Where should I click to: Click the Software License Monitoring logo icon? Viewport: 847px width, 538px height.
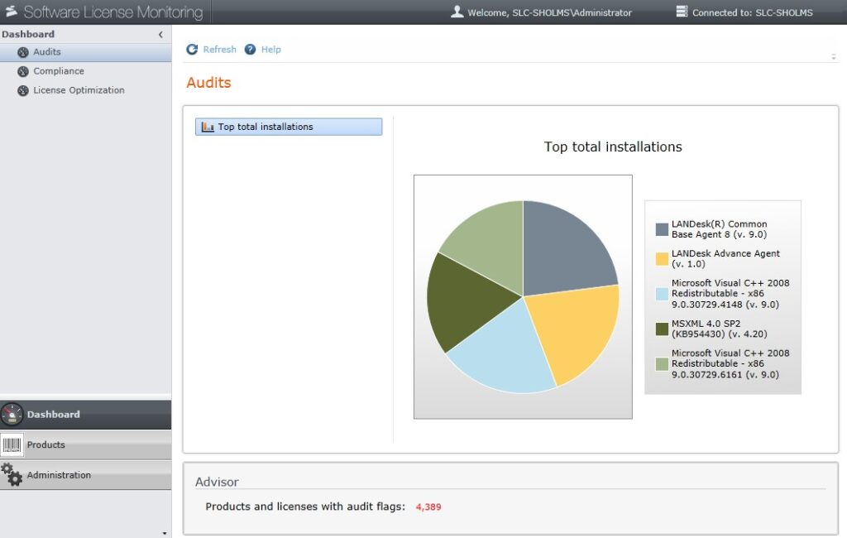coord(11,12)
